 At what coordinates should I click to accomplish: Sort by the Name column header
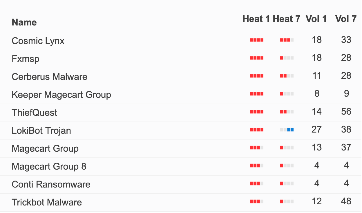point(24,22)
